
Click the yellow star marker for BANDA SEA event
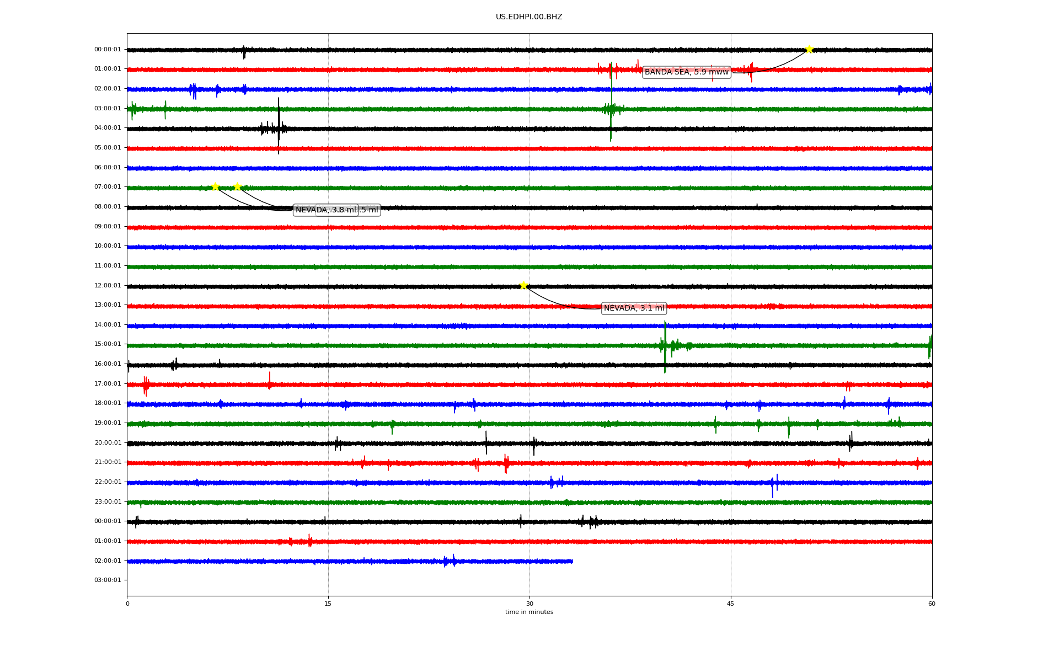[x=809, y=49]
